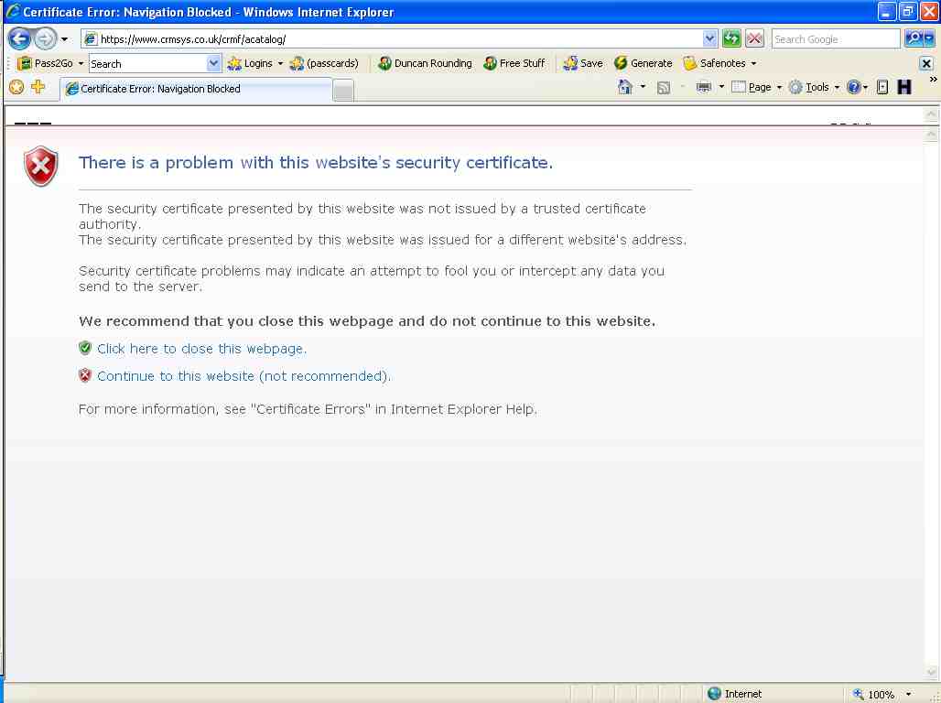Click the Back navigation arrow
The width and height of the screenshot is (941, 703).
[19, 39]
